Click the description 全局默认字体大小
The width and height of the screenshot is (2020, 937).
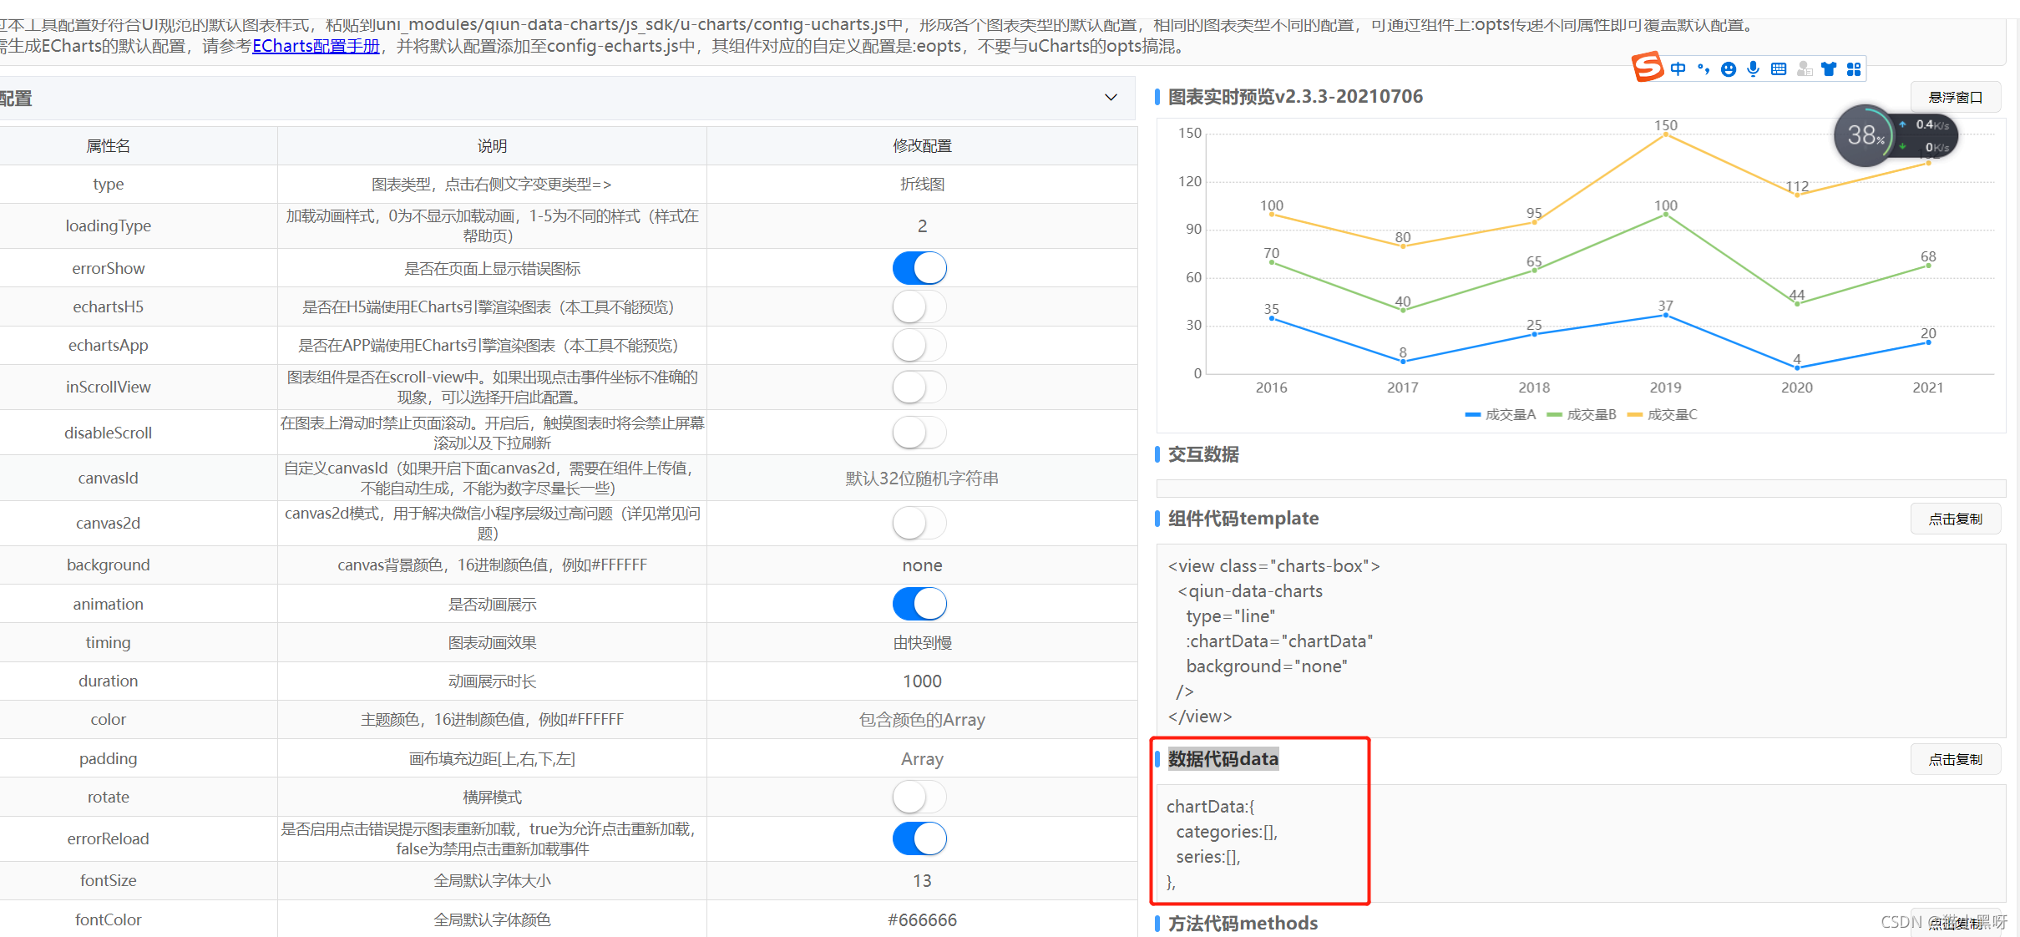[x=492, y=881]
